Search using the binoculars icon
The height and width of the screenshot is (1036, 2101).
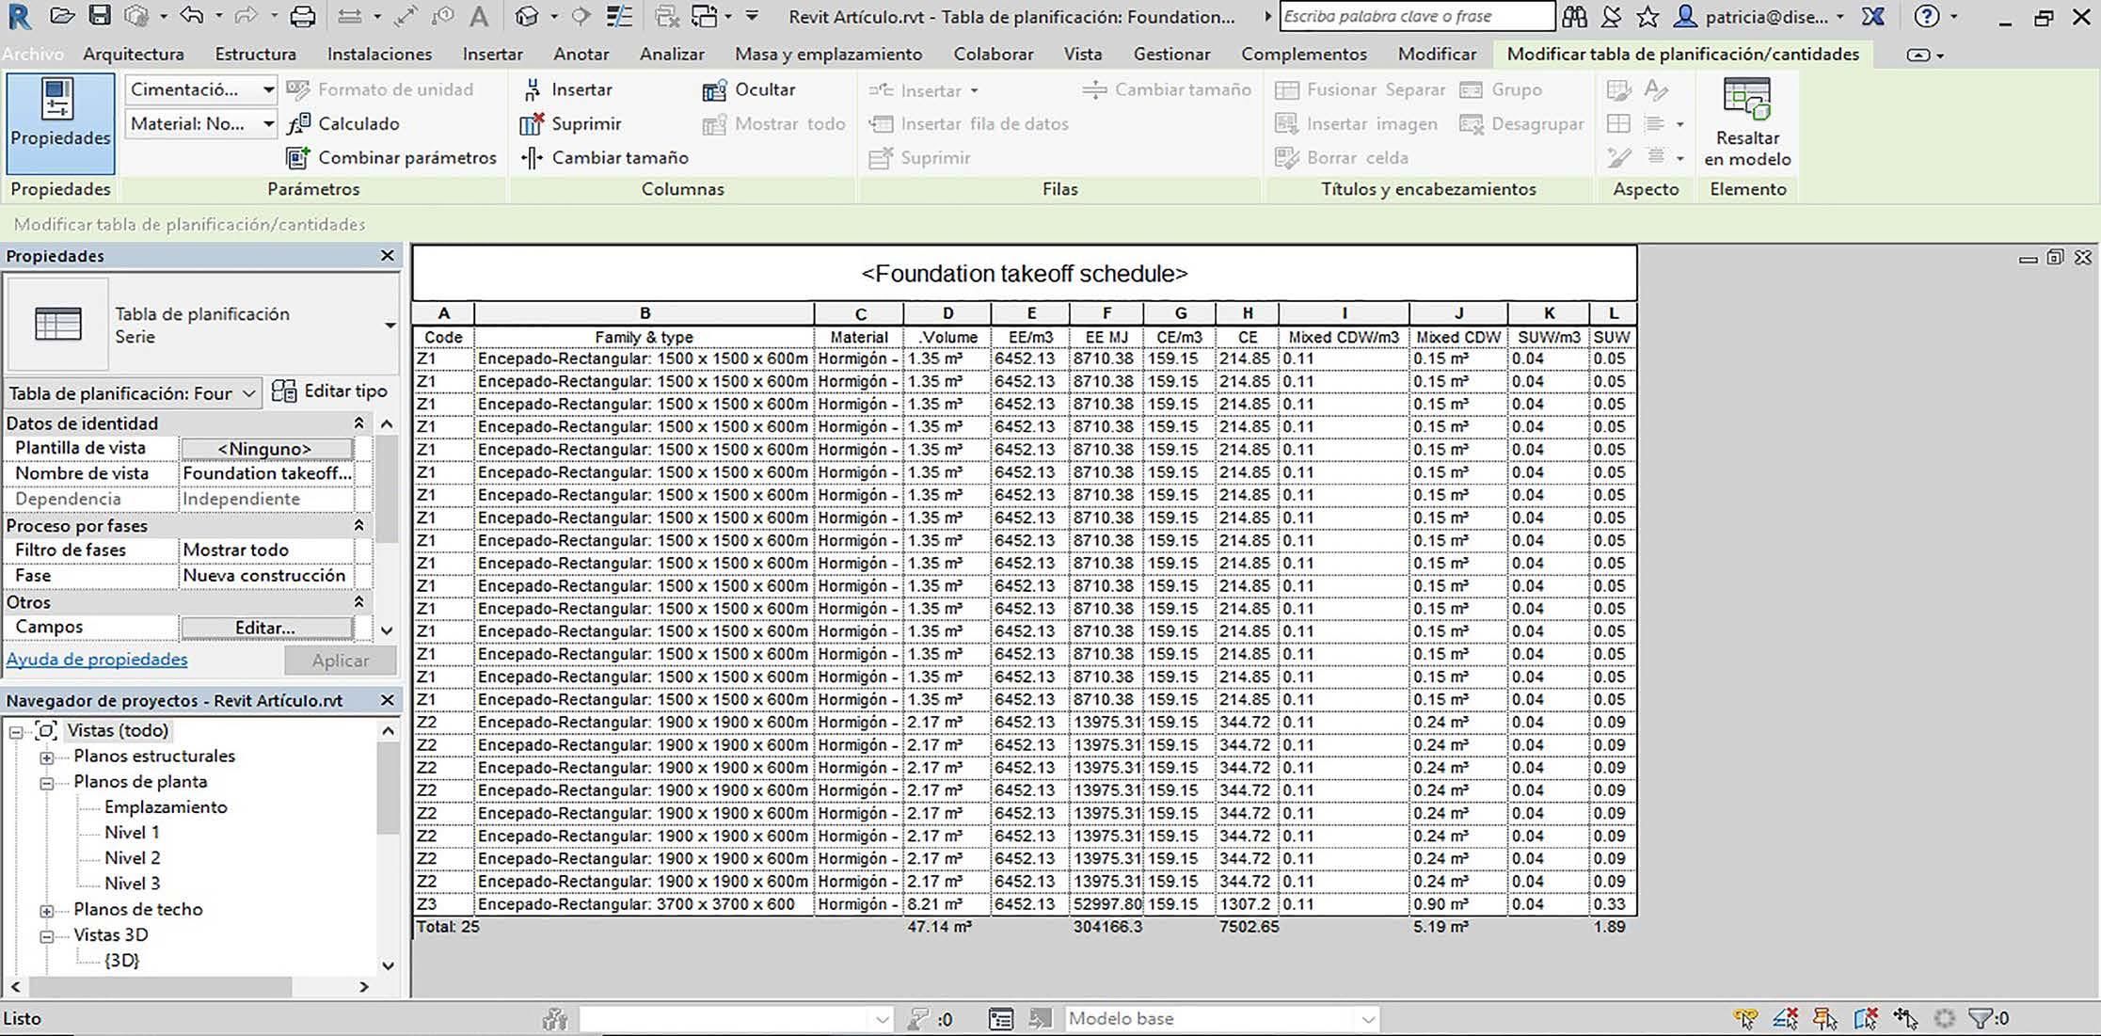click(1574, 16)
